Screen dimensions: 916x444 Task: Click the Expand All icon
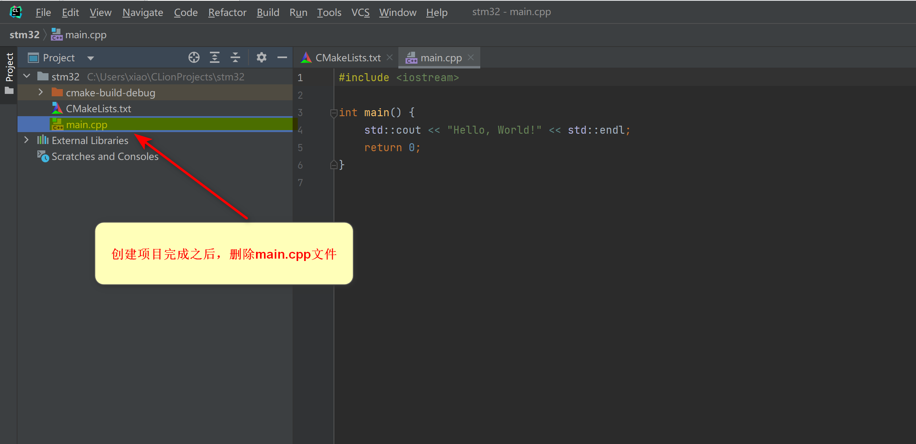click(x=215, y=58)
